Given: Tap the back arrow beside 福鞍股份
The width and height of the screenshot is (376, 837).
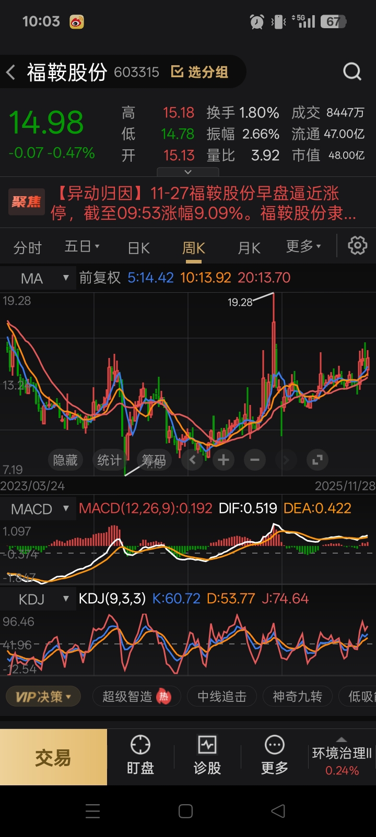Looking at the screenshot, I should coord(11,72).
